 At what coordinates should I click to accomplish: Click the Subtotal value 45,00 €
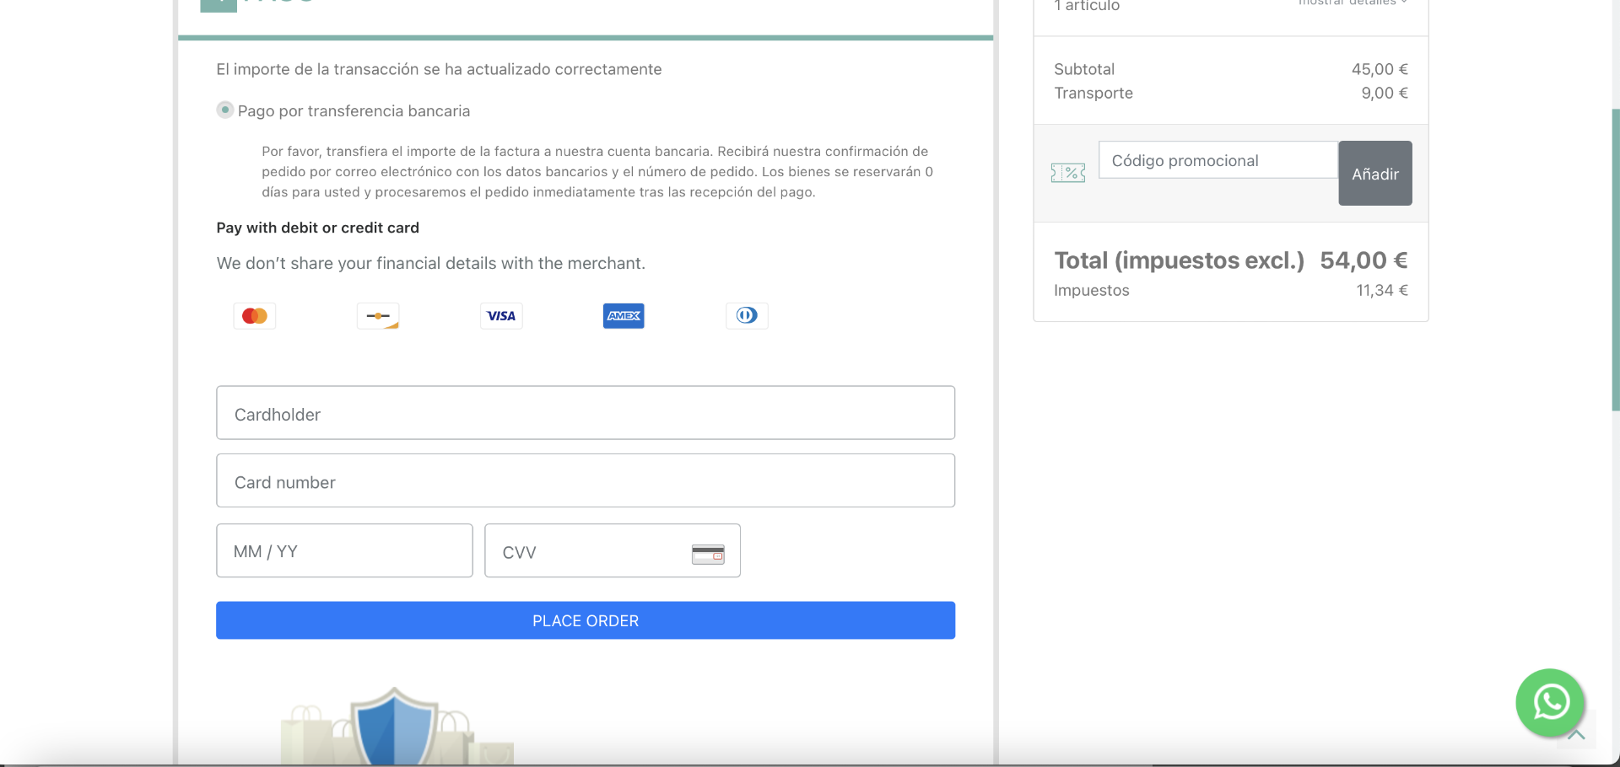point(1380,69)
